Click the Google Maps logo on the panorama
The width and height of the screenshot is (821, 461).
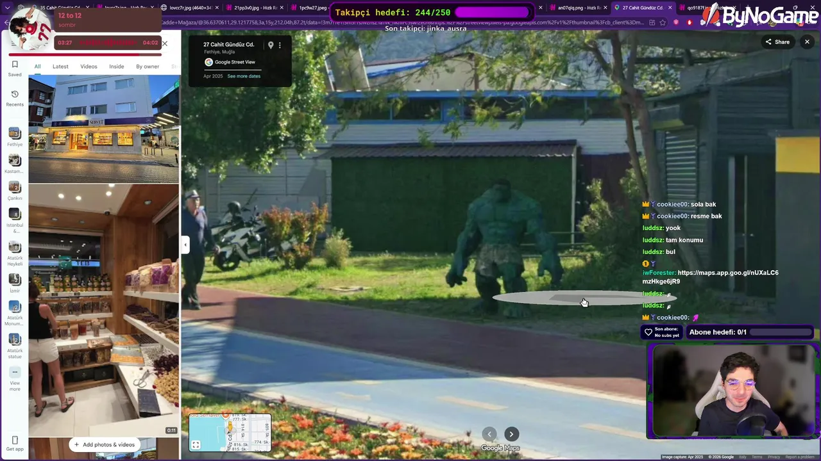pos(500,448)
